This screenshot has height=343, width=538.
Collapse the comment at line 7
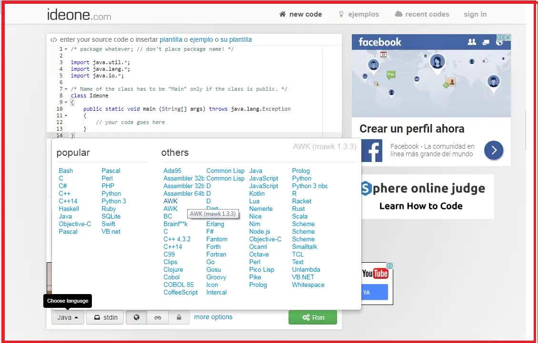(66, 89)
